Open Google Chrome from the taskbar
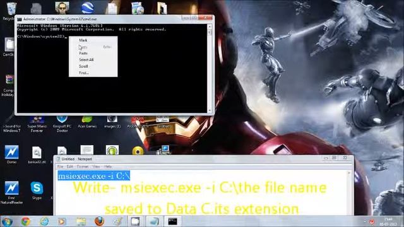This screenshot has width=404, height=227. (x=26, y=221)
